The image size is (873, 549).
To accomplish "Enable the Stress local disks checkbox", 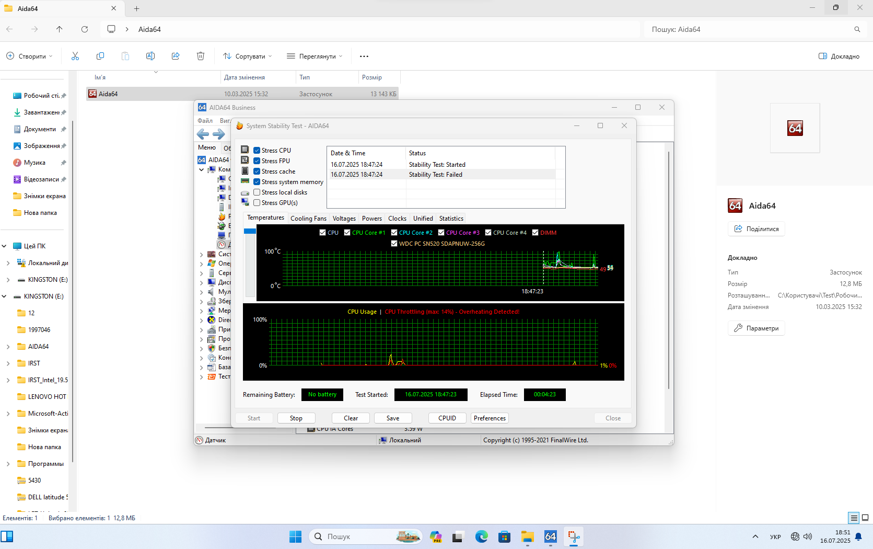I will pos(257,192).
